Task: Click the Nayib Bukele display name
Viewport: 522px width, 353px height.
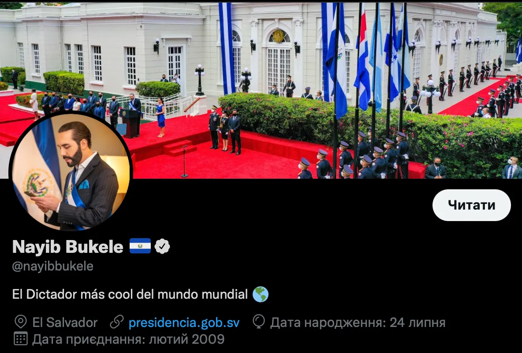Action: [x=68, y=247]
